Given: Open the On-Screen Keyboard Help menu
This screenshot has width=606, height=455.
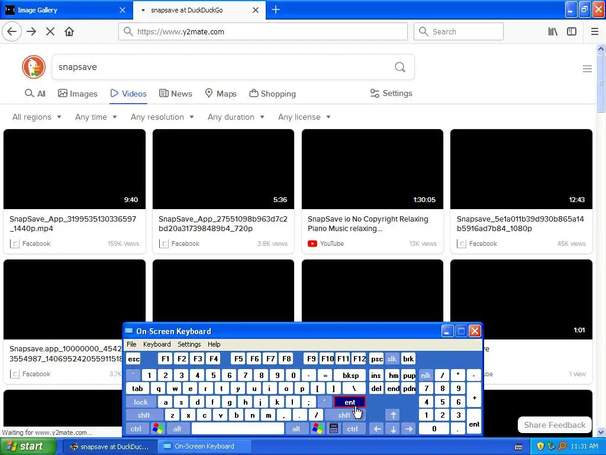Looking at the screenshot, I should click(214, 344).
